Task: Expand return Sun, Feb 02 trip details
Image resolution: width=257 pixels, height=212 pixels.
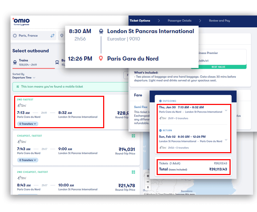Action: tap(226, 140)
